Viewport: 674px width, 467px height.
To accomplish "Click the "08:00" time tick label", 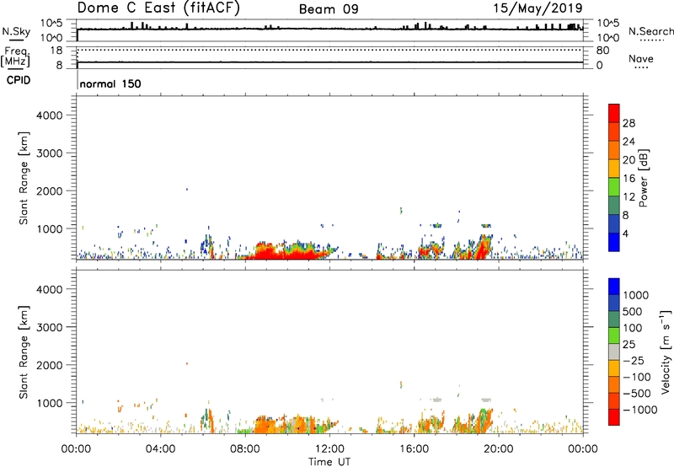I will (x=245, y=449).
